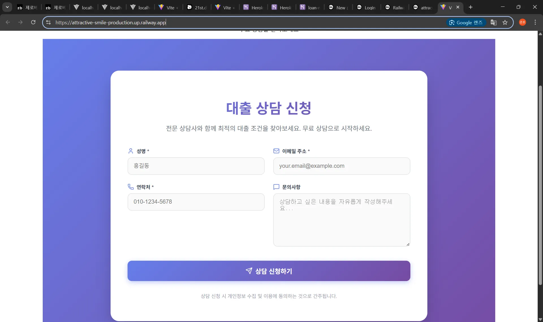Image resolution: width=543 pixels, height=322 pixels.
Task: Click the scrollbar up arrow
Action: pos(540,34)
